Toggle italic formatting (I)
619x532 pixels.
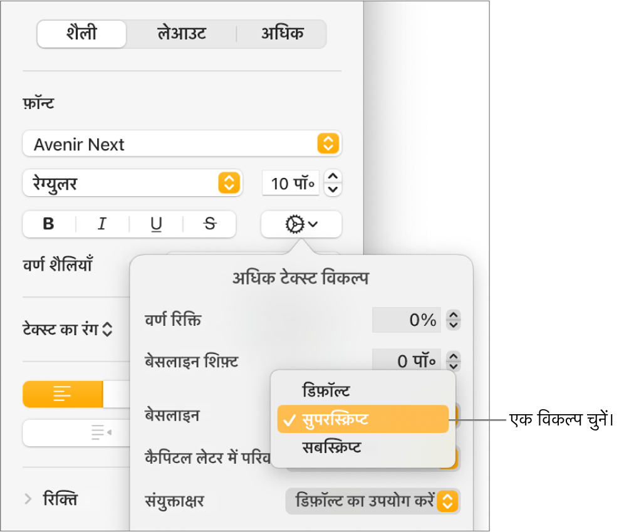click(x=102, y=224)
